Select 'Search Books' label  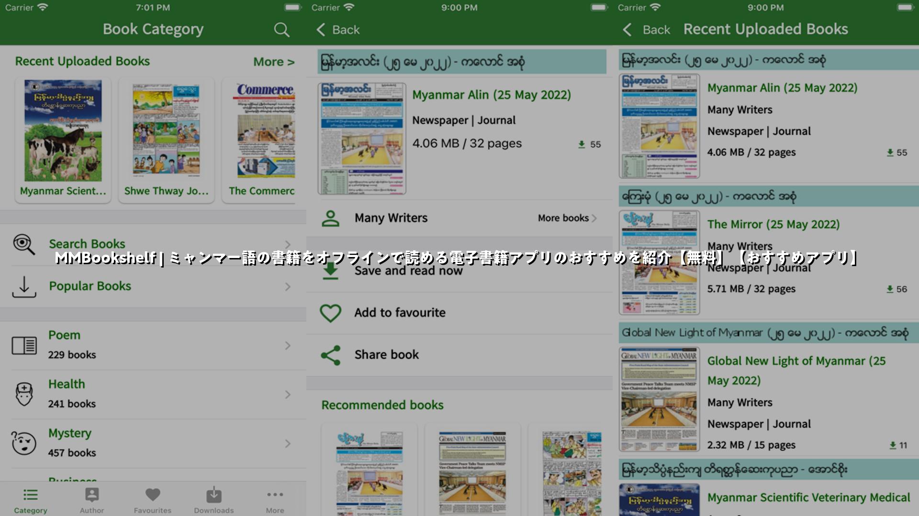[x=87, y=244]
